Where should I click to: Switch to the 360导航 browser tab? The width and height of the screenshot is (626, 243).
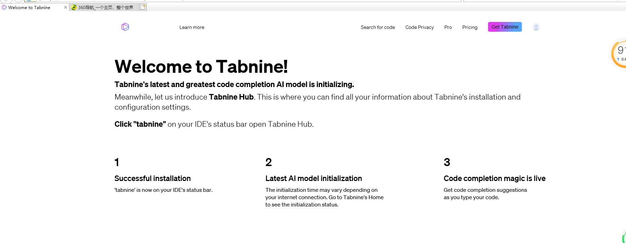[x=104, y=7]
